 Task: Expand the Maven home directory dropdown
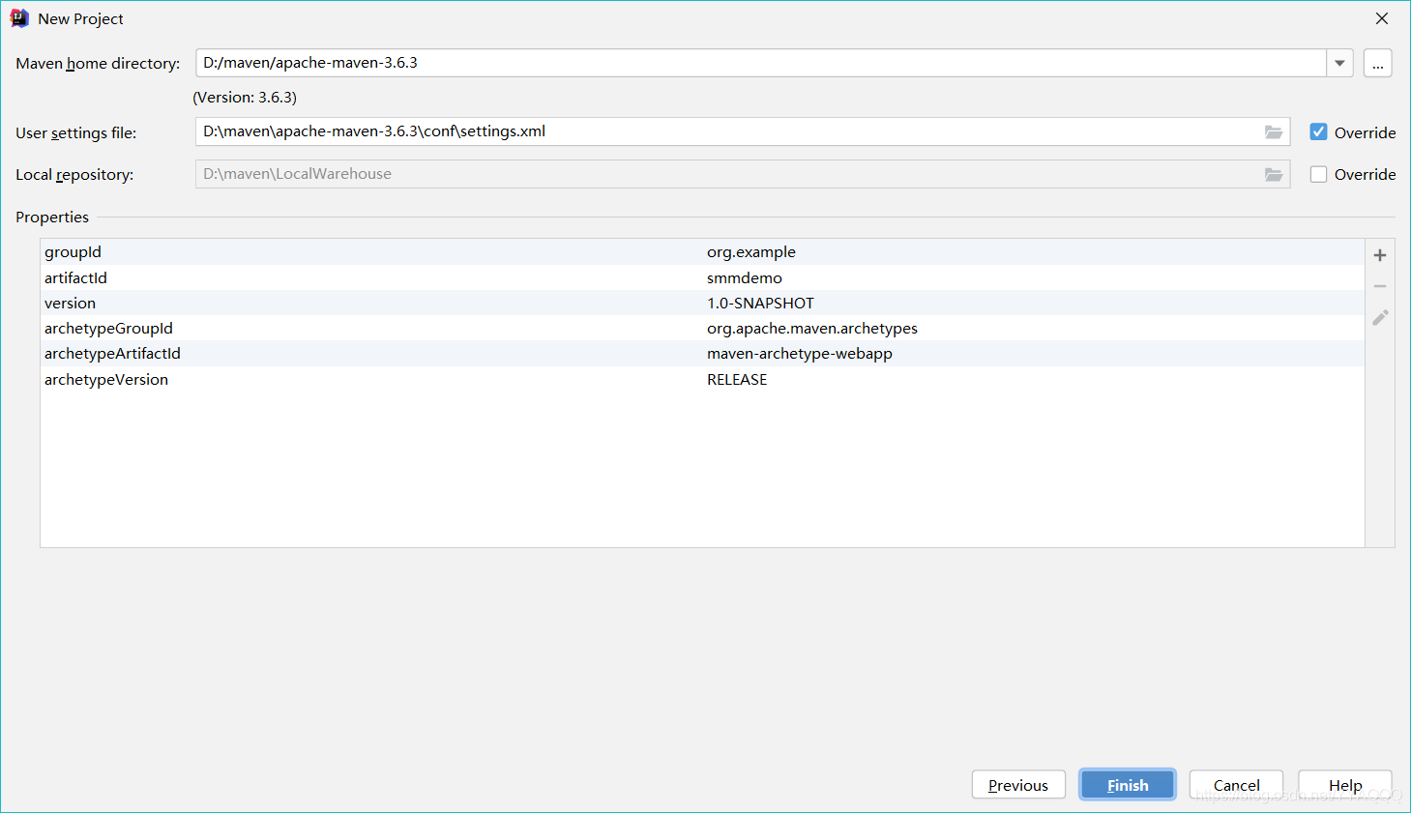(x=1339, y=63)
